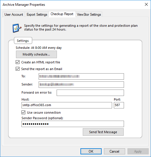Click the checkup report clipboard icon
Screen dimensions: 151x157
17,28
